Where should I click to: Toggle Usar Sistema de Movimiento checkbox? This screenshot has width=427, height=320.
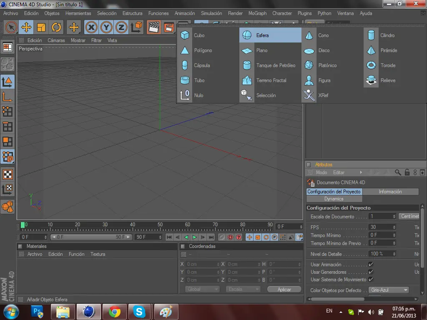(371, 280)
